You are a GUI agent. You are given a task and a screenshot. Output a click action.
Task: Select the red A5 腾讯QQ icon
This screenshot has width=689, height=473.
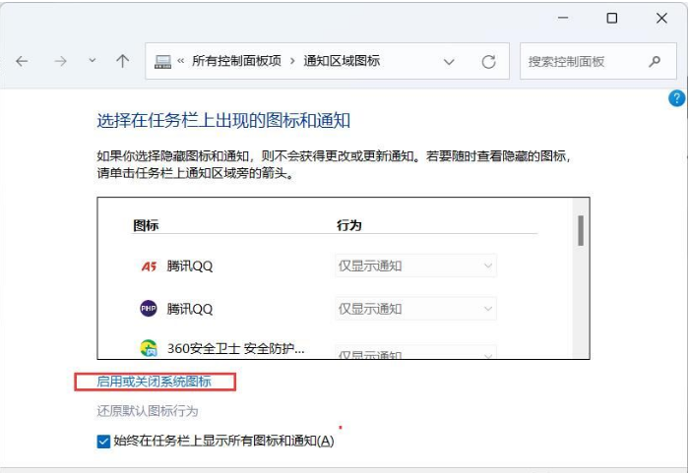pyautogui.click(x=149, y=266)
